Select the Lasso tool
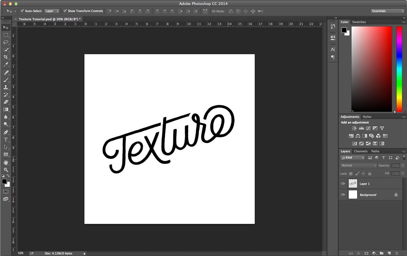This screenshot has height=256, width=407. tap(6, 42)
